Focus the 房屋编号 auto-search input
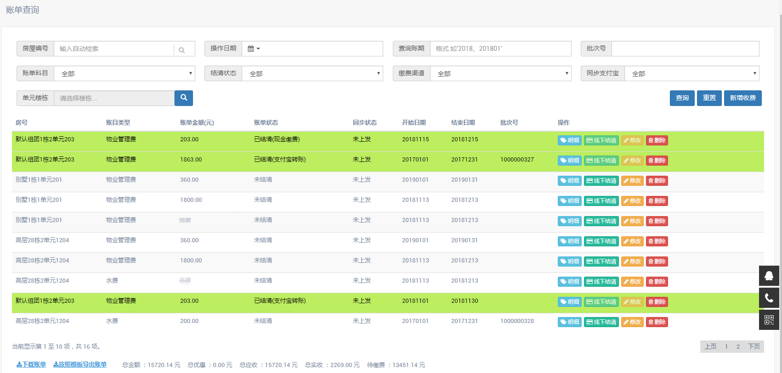Image resolution: width=782 pixels, height=373 pixels. 114,49
